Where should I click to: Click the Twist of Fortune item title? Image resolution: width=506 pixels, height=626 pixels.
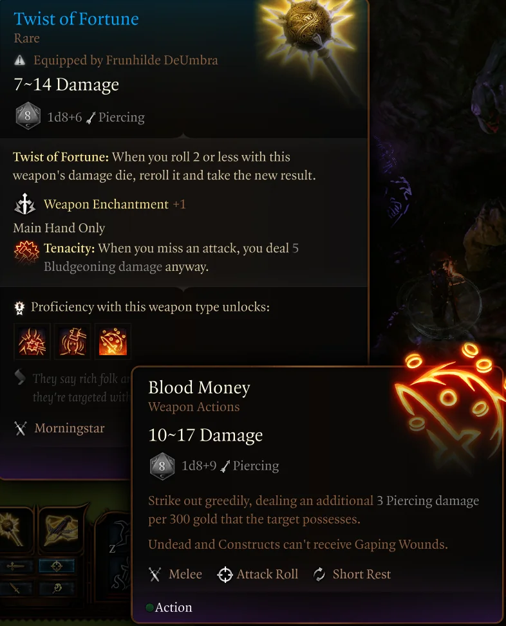click(x=76, y=19)
